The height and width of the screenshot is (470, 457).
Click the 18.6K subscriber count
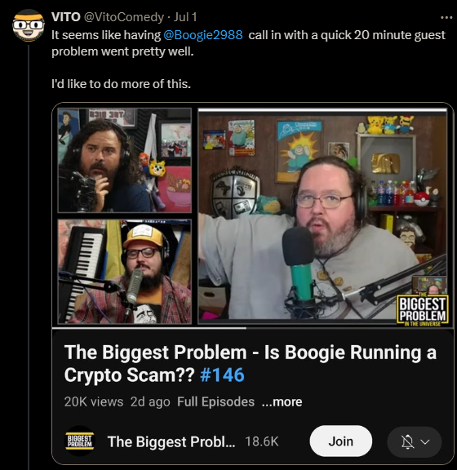262,441
